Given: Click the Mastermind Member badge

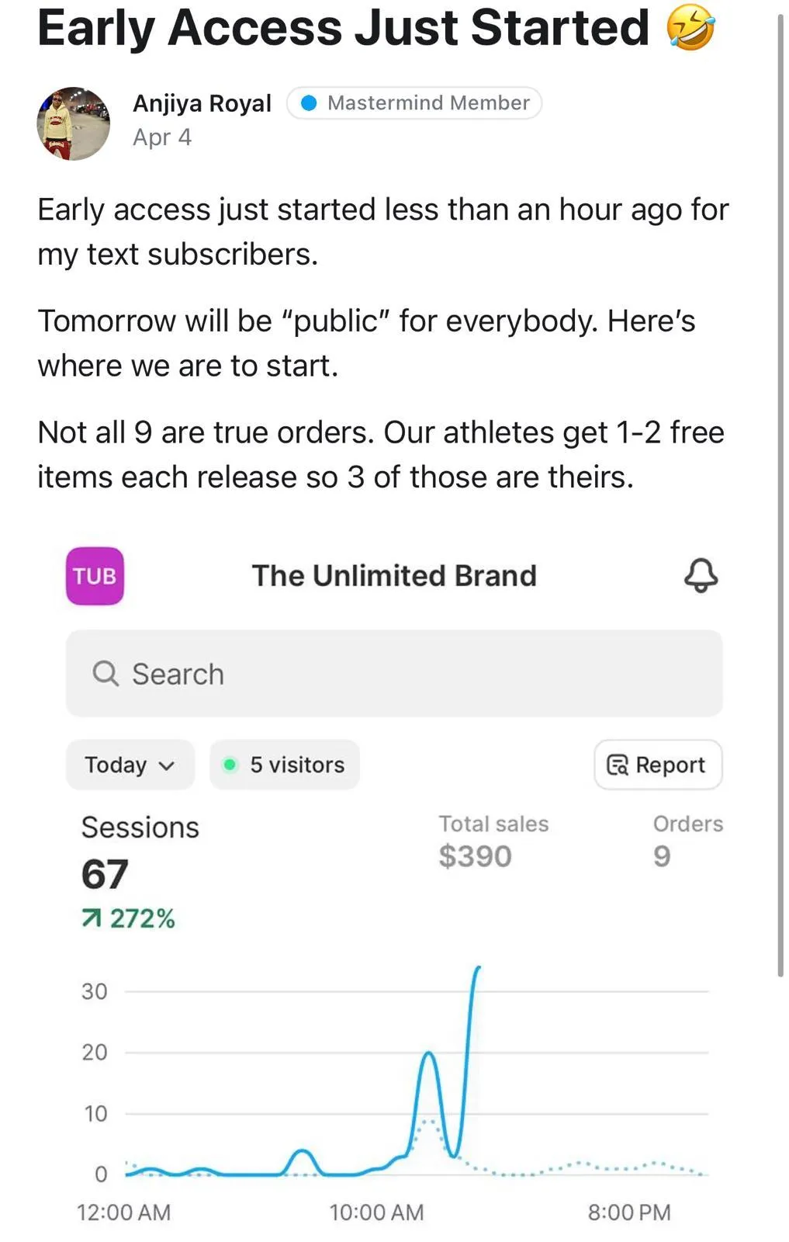Looking at the screenshot, I should tap(414, 102).
